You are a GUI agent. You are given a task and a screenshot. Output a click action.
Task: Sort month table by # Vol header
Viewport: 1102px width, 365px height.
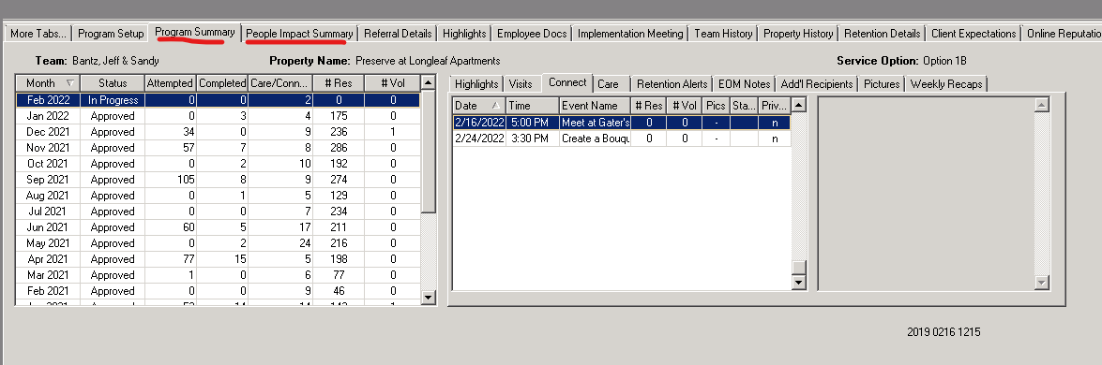click(x=392, y=82)
